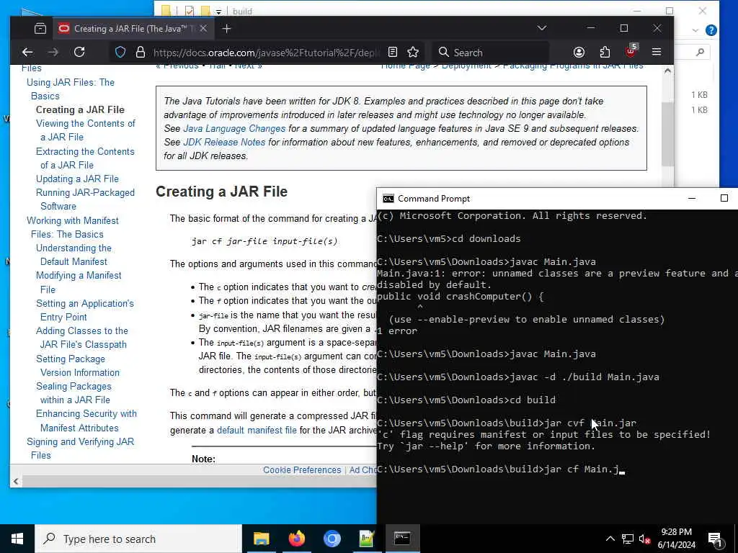Viewport: 738px width, 553px height.
Task: Open network status tray icon
Action: click(x=628, y=539)
